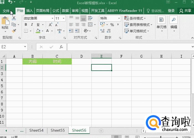Open the Quick Access Toolbar customize arrow
The height and width of the screenshot is (138, 194).
click(x=31, y=2)
